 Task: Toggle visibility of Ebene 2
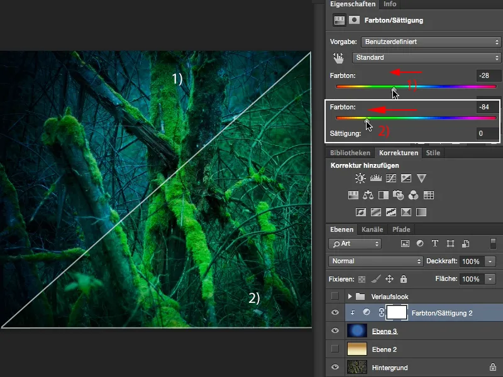(x=334, y=349)
